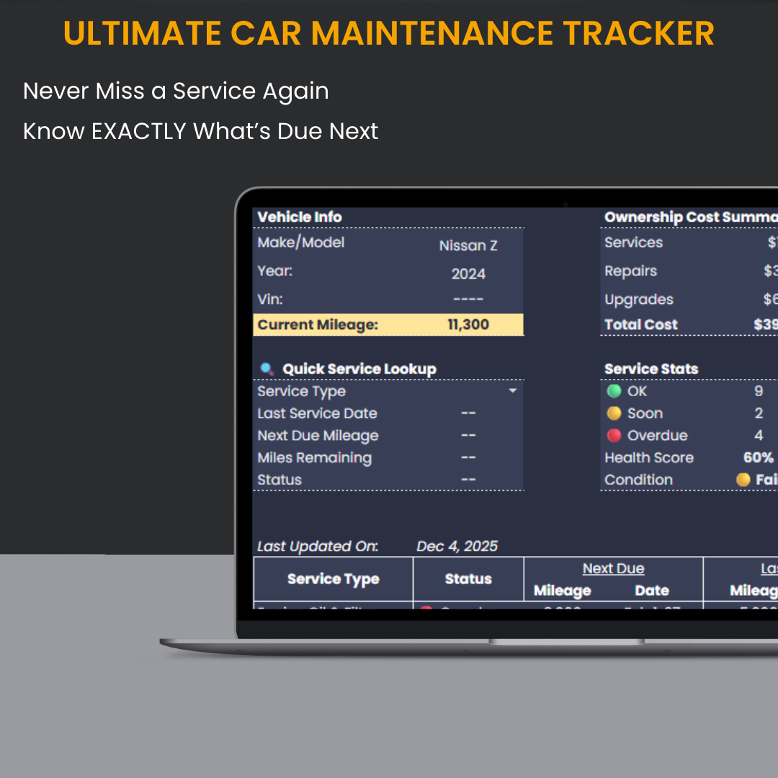
Task: Open the Service Type dropdown
Action: pos(512,390)
